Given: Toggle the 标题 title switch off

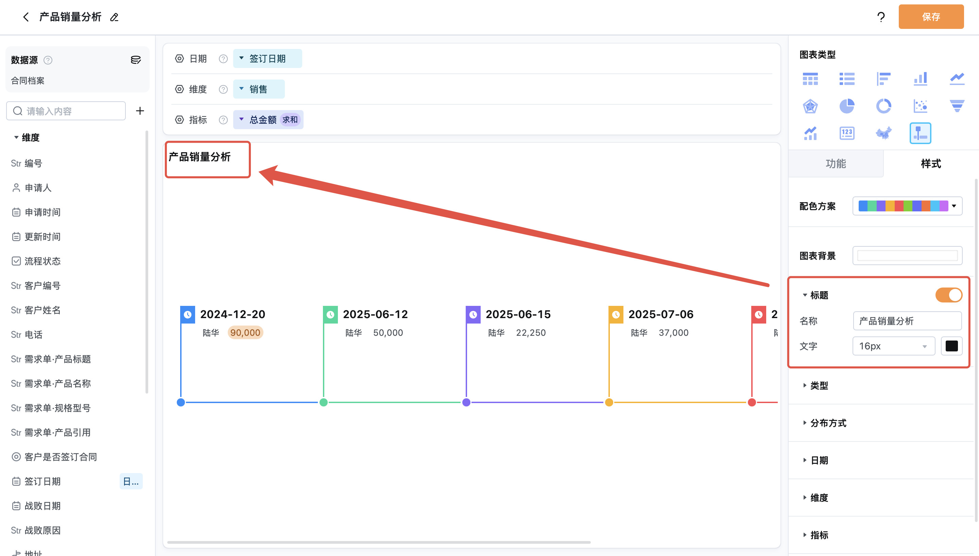Looking at the screenshot, I should click(x=948, y=295).
